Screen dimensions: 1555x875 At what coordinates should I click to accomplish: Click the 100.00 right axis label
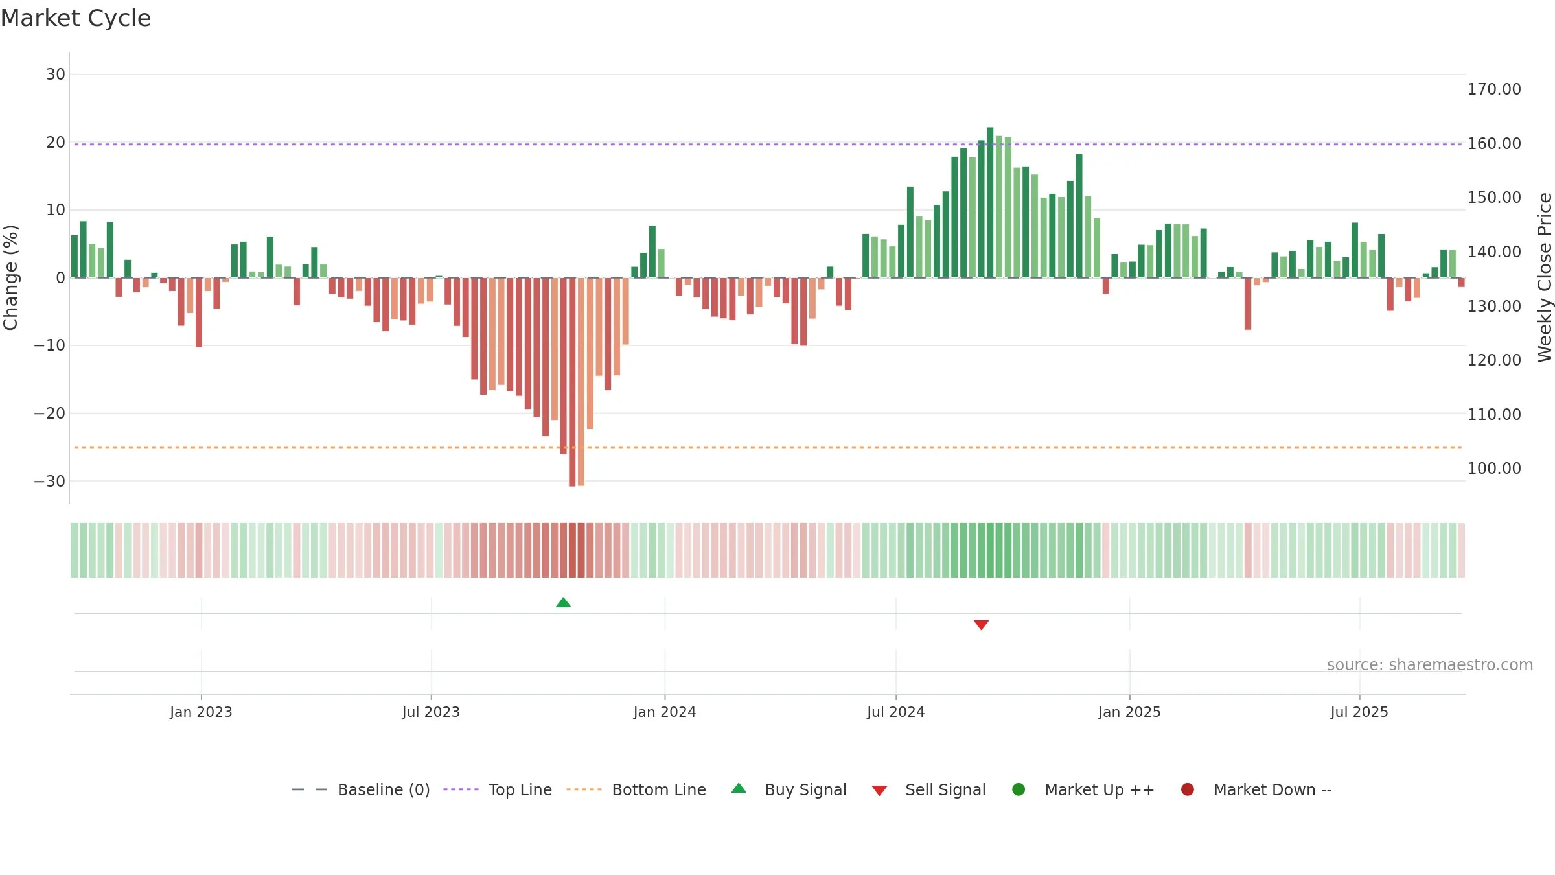coord(1494,469)
